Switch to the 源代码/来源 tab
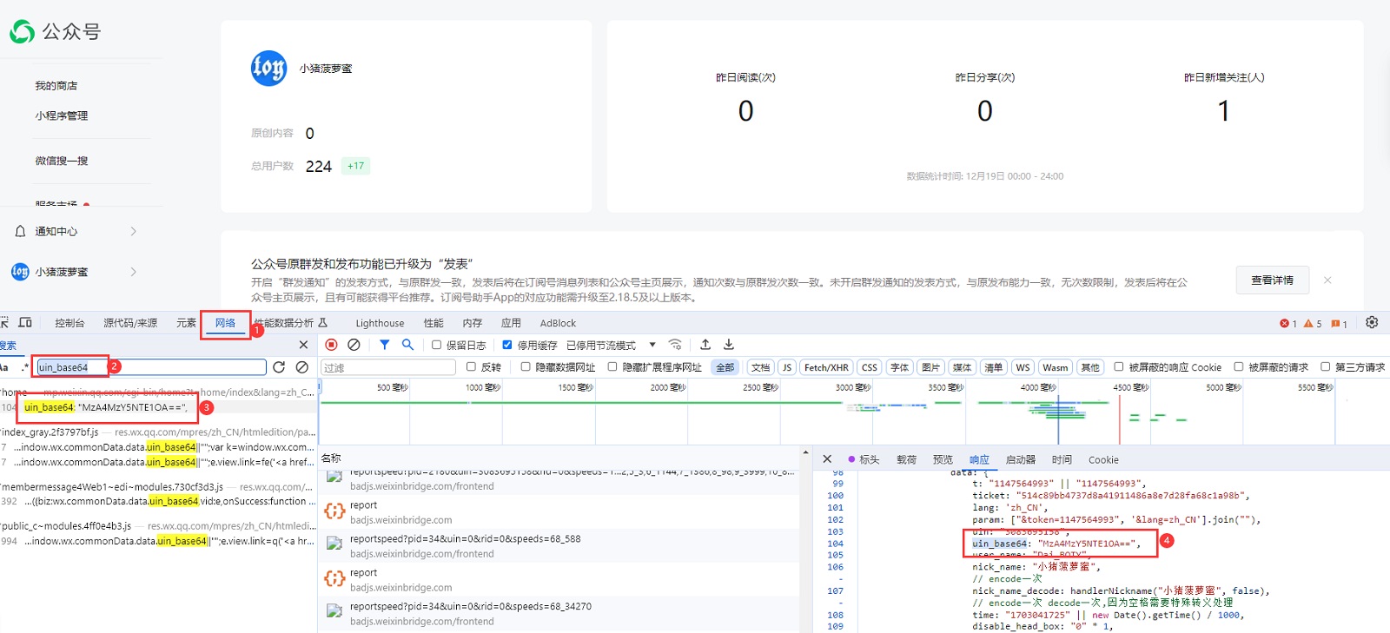 [130, 323]
